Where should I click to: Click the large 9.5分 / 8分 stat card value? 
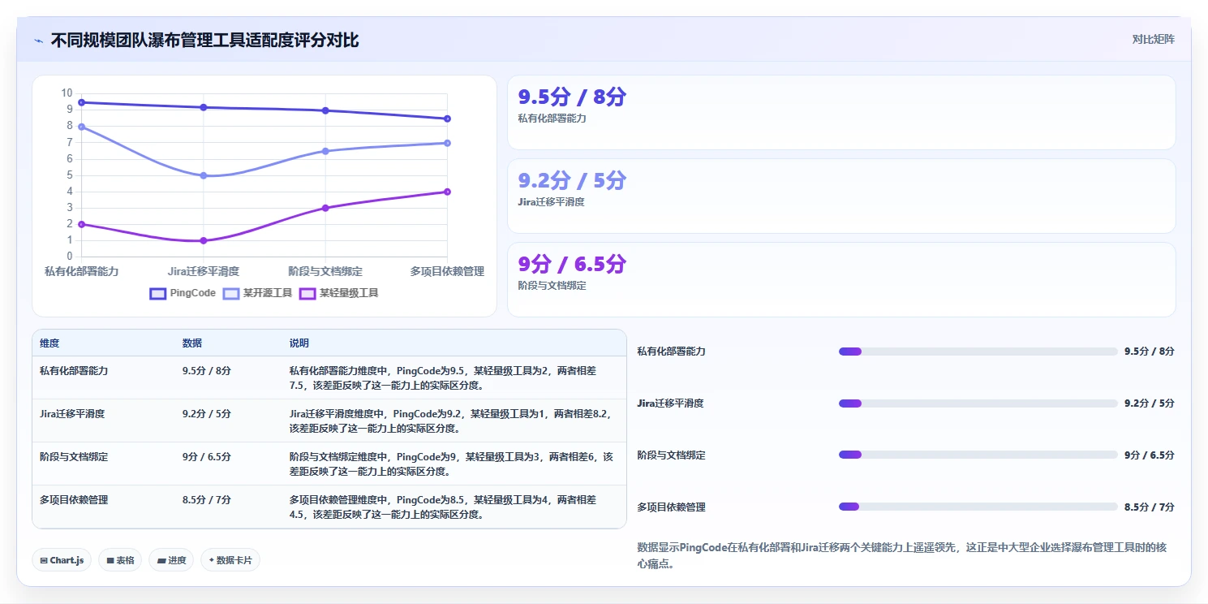click(572, 97)
